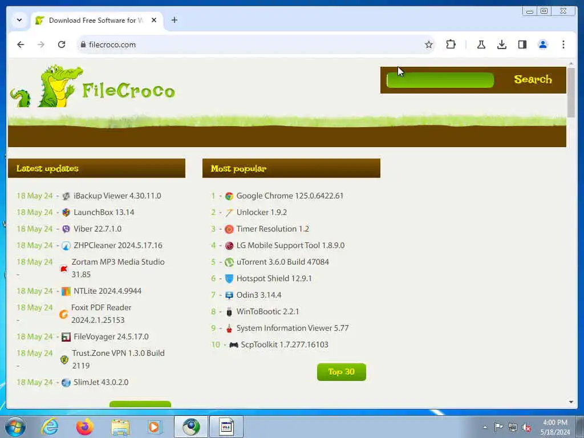Open Chrome three-dot menu
The image size is (584, 438).
click(x=563, y=44)
